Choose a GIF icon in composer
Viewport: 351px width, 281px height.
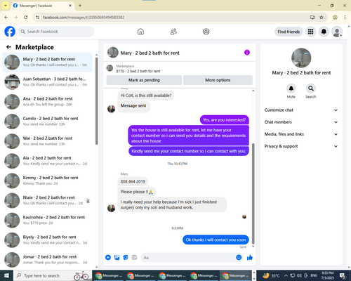(134, 258)
